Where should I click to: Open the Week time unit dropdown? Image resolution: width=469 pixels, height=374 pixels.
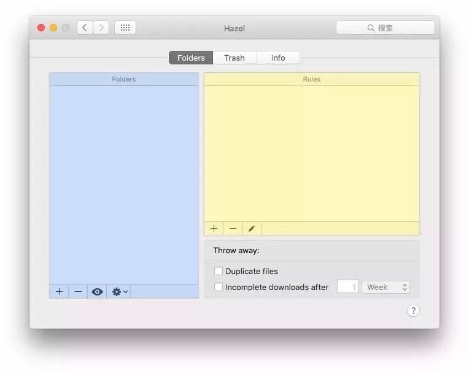pos(386,287)
